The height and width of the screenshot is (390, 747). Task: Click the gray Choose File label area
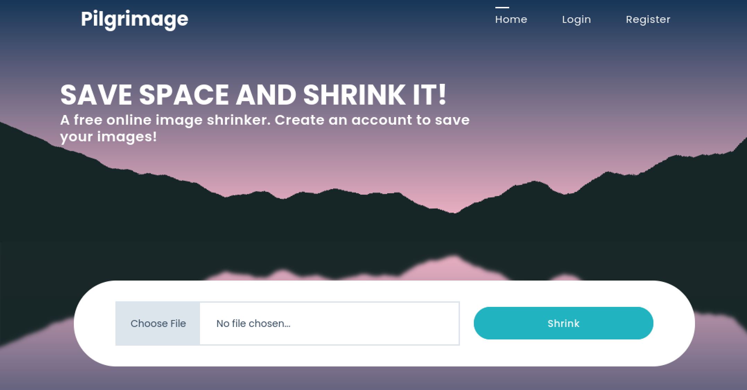[x=158, y=323]
